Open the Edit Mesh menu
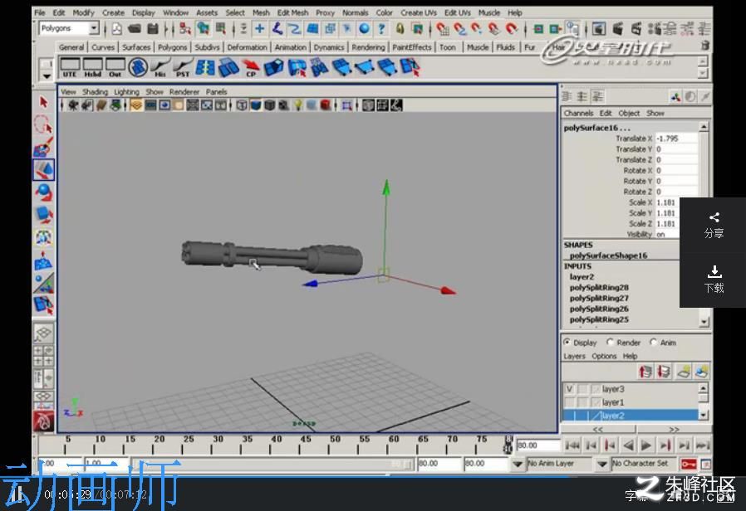Screen dimensions: 746x511 click(292, 12)
